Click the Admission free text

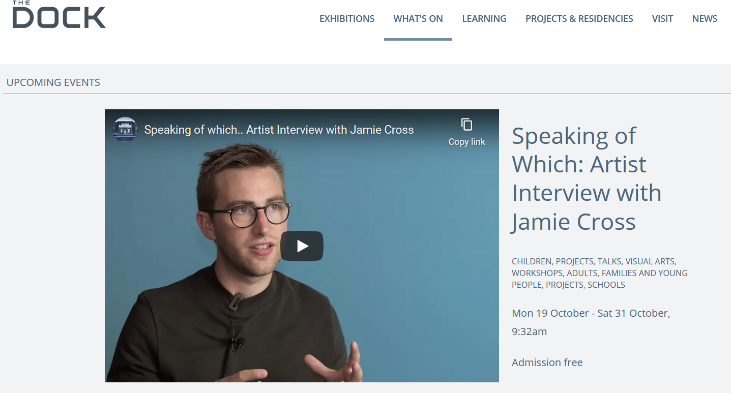547,362
